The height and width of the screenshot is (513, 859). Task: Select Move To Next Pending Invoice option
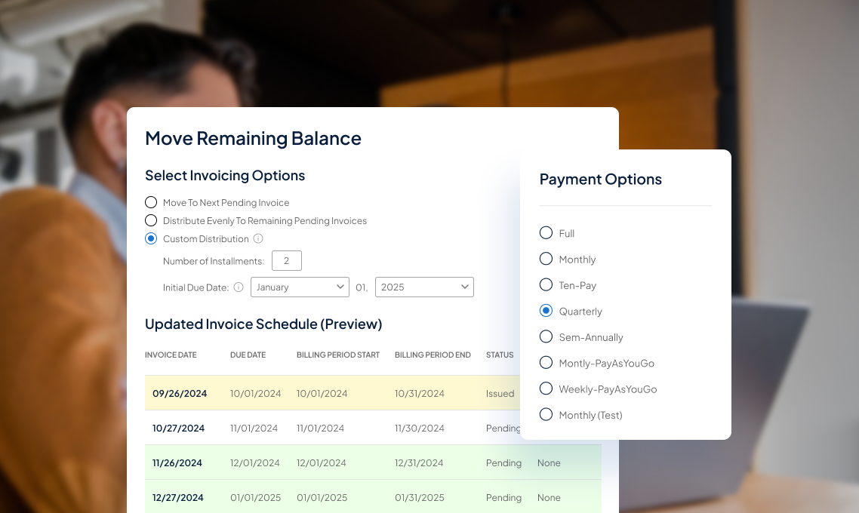tap(151, 202)
